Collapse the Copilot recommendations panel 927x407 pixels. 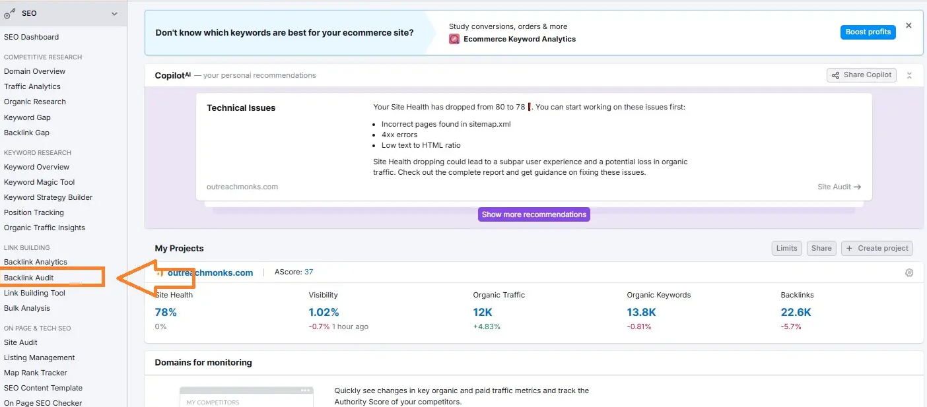[x=909, y=75]
